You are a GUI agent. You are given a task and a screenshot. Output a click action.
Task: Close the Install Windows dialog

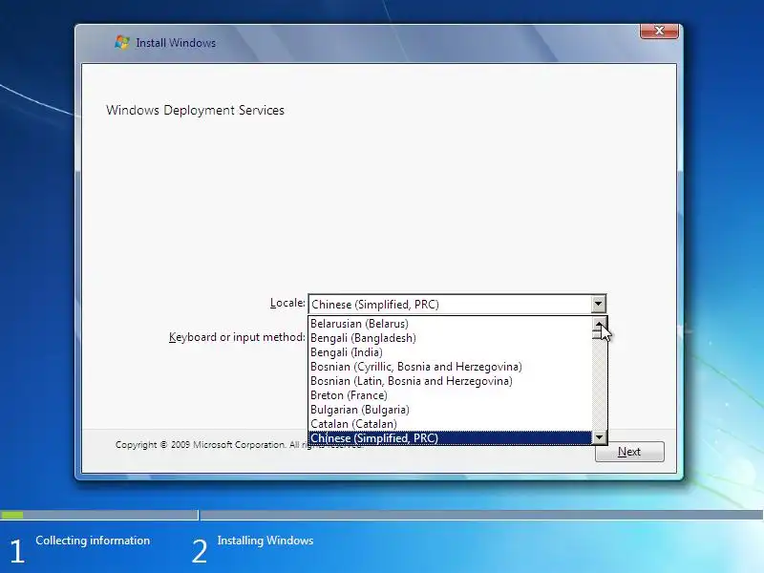659,31
